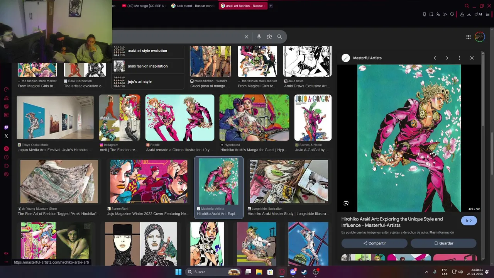
Task: Select suggestion 'araki fashion inspiration'
Action: (147, 66)
